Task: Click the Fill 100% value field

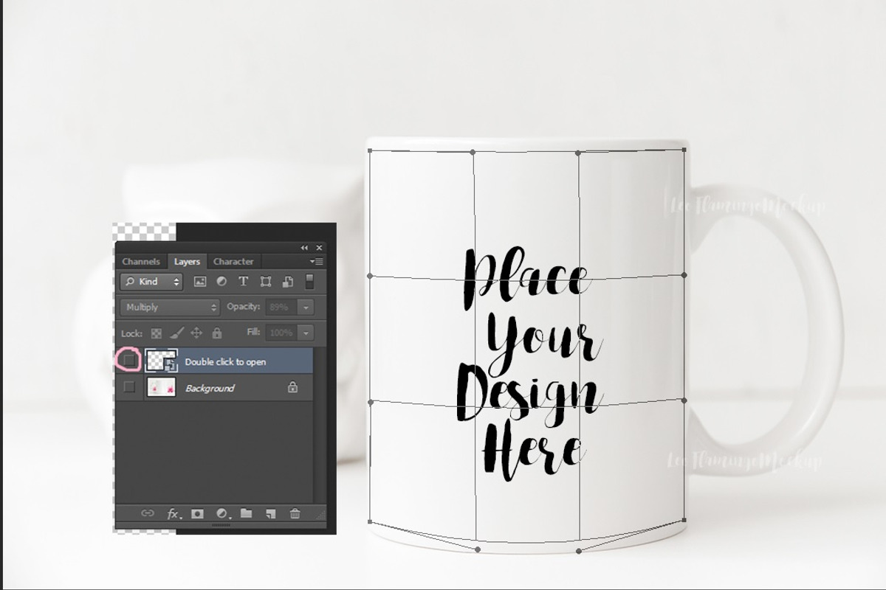Action: click(x=281, y=333)
